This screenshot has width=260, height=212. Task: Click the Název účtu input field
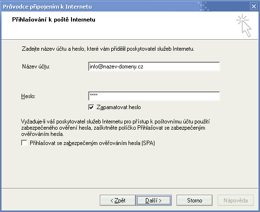click(x=154, y=67)
